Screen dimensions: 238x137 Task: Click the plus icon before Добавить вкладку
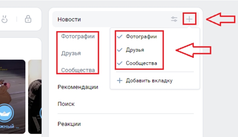point(119,81)
